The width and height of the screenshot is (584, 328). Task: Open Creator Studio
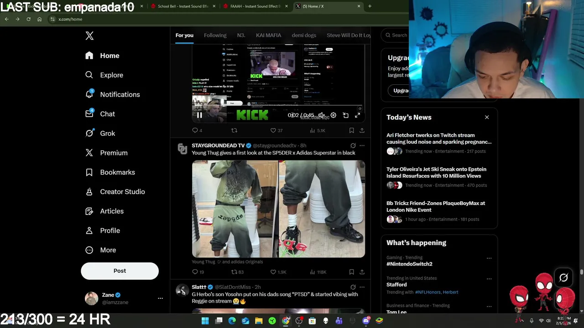115,192
